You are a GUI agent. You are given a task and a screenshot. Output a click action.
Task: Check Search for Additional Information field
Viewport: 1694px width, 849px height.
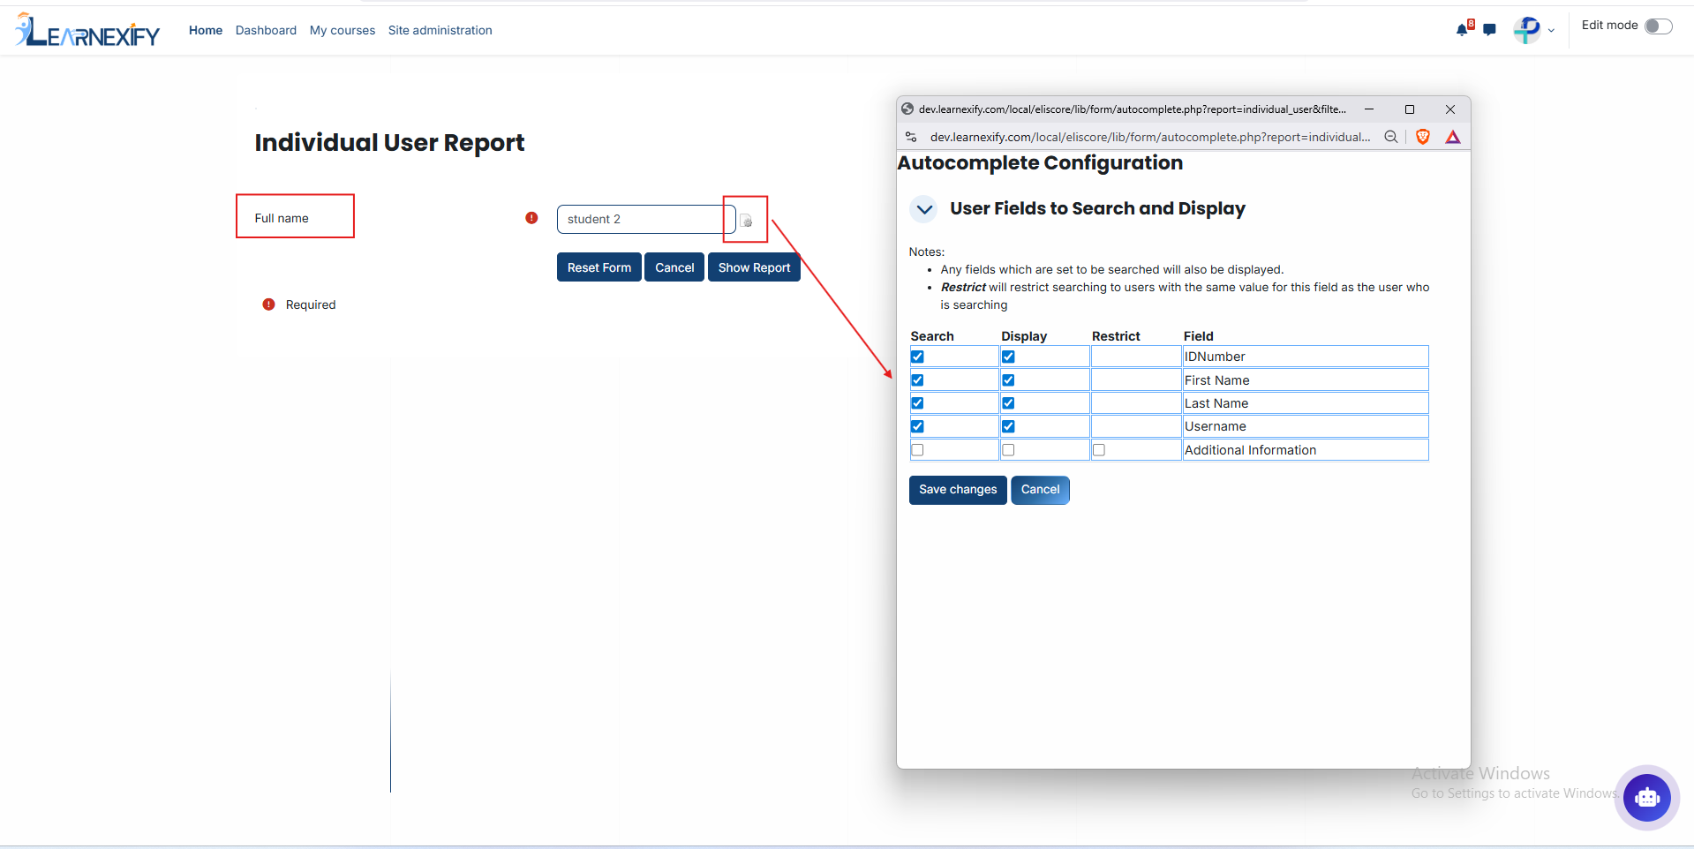[917, 450]
